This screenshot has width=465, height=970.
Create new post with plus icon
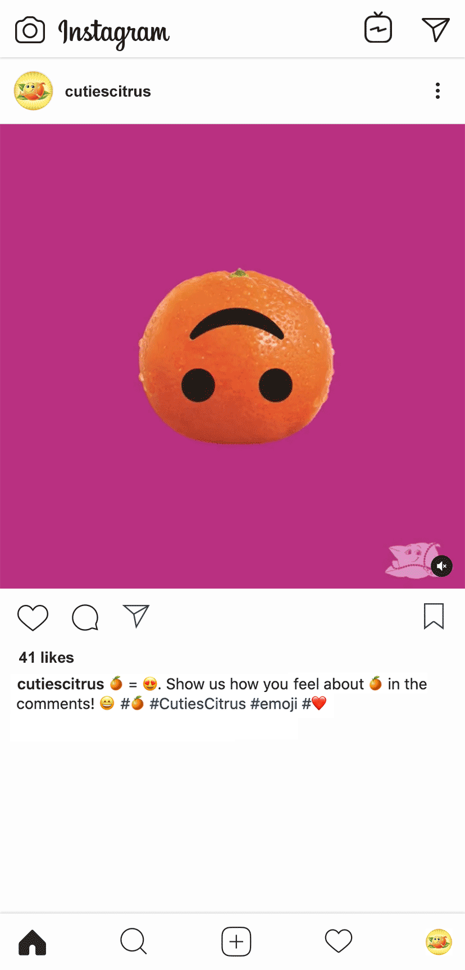click(x=236, y=941)
